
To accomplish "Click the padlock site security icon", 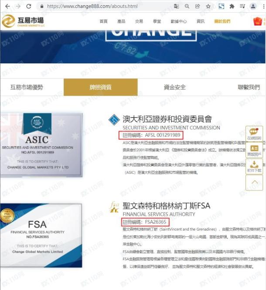I will [42, 6].
